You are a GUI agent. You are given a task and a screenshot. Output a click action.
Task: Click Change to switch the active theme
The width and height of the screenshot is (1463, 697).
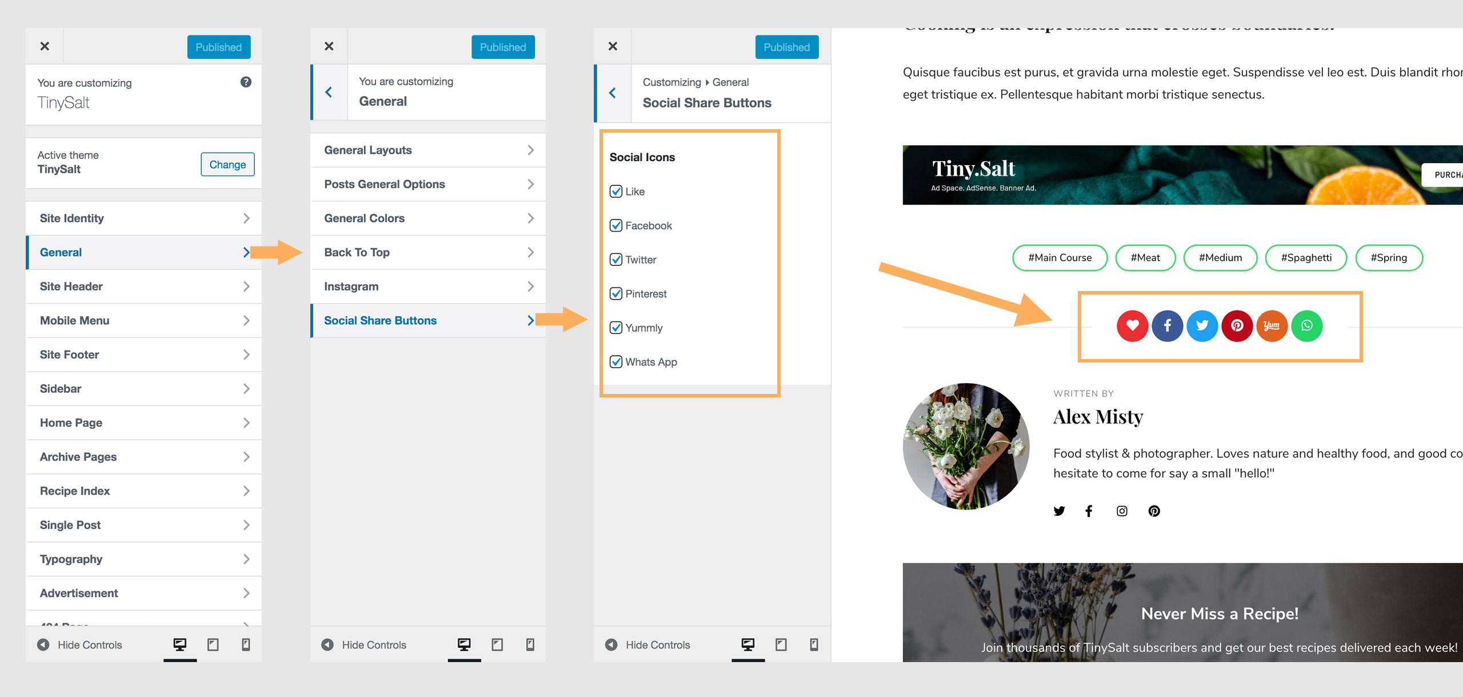(227, 164)
